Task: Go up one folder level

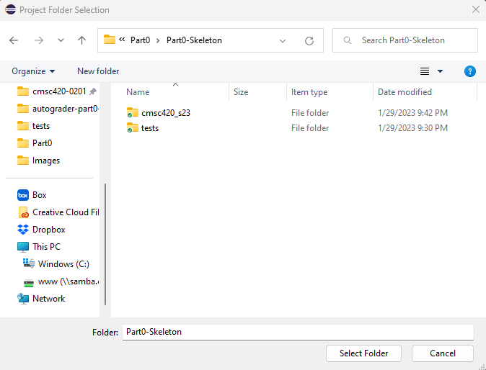Action: tap(81, 40)
